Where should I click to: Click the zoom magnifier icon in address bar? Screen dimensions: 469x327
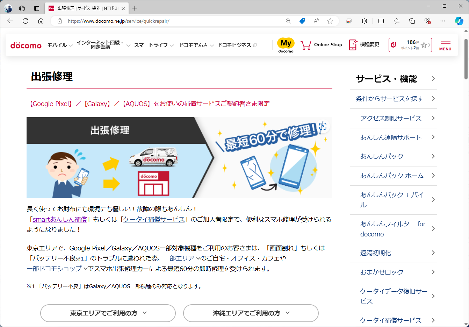288,21
